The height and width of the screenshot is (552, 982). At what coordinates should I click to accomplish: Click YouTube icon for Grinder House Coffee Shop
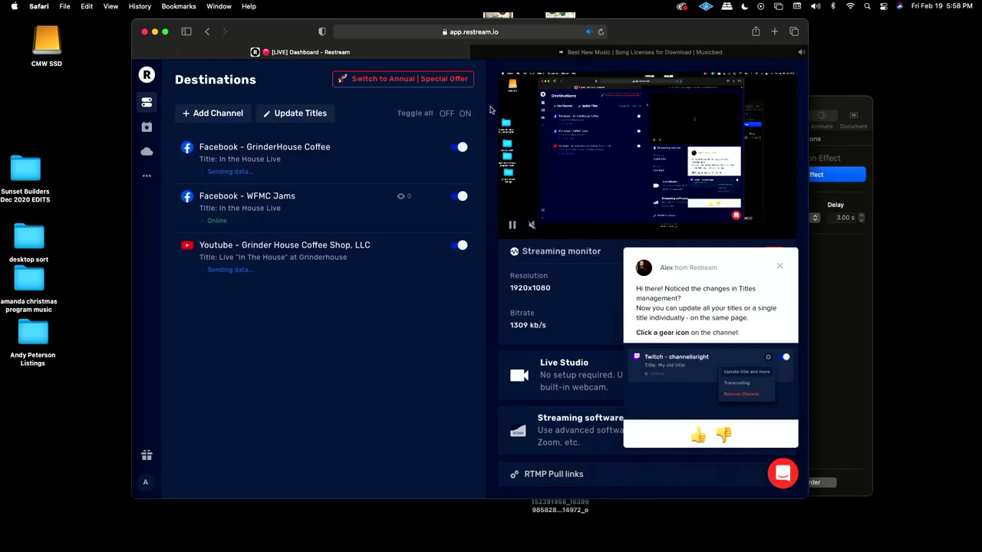click(x=187, y=245)
